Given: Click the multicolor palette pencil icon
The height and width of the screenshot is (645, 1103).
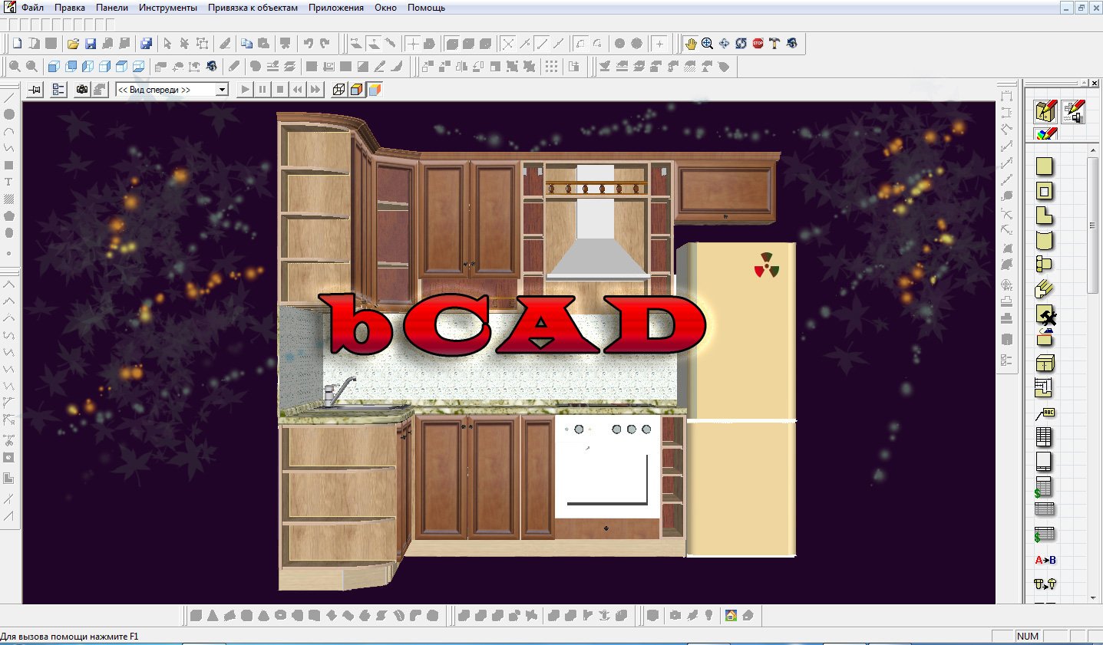Looking at the screenshot, I should pos(1045,134).
